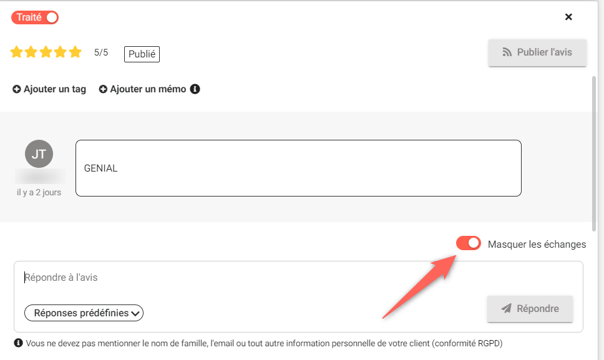Click the Ajouter un mémo link

coord(142,89)
